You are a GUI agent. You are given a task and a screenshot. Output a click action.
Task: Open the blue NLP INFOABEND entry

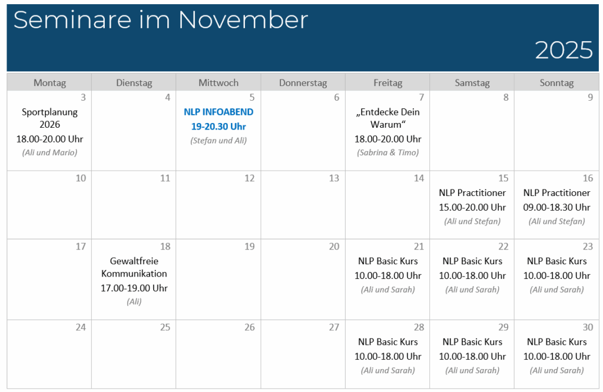coord(218,112)
